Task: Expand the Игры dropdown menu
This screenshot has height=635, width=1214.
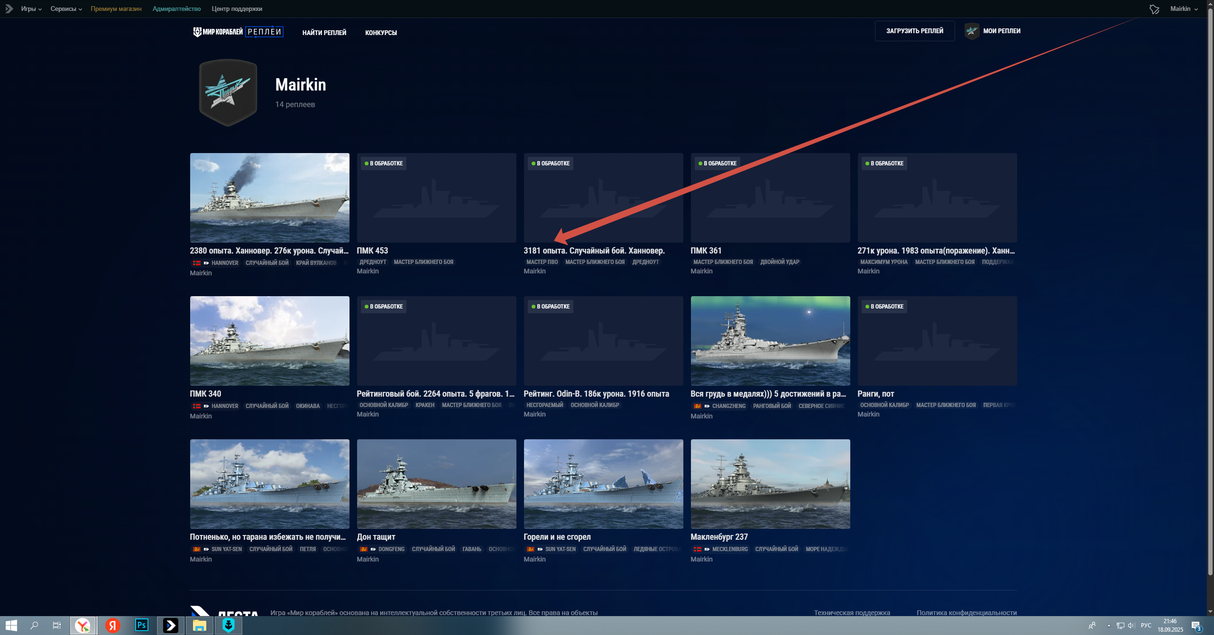Action: tap(31, 9)
